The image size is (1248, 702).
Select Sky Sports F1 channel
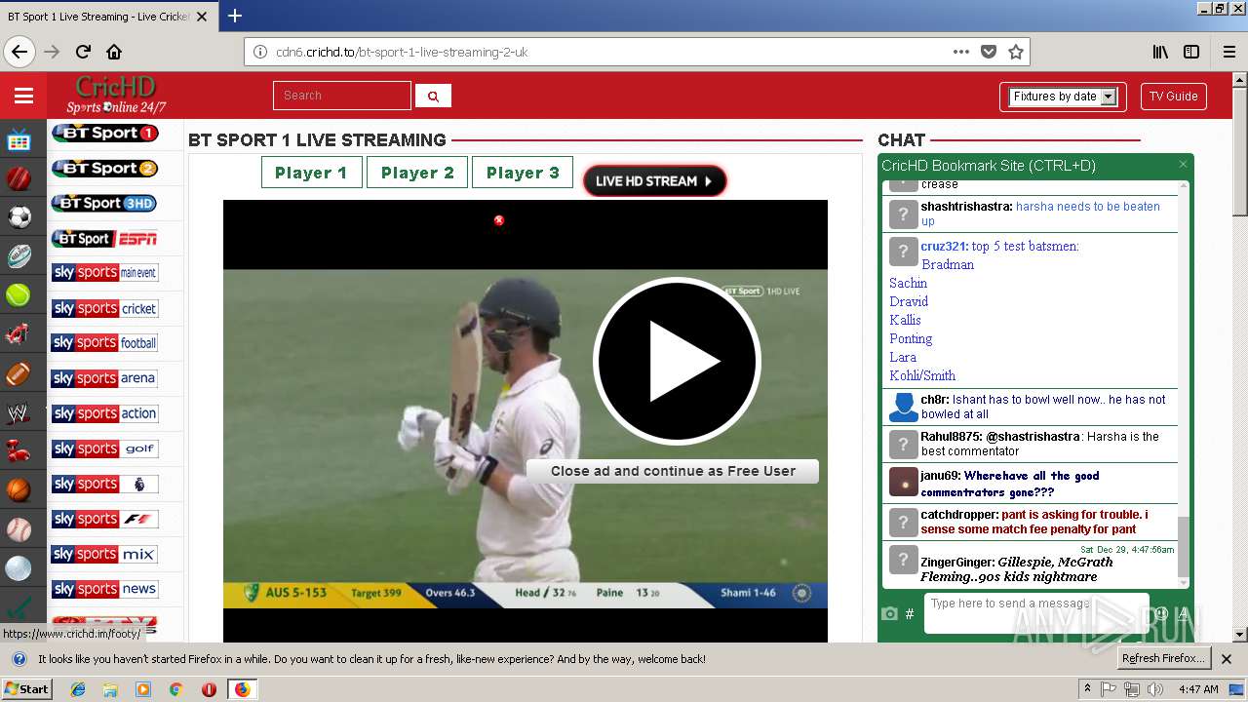point(104,519)
